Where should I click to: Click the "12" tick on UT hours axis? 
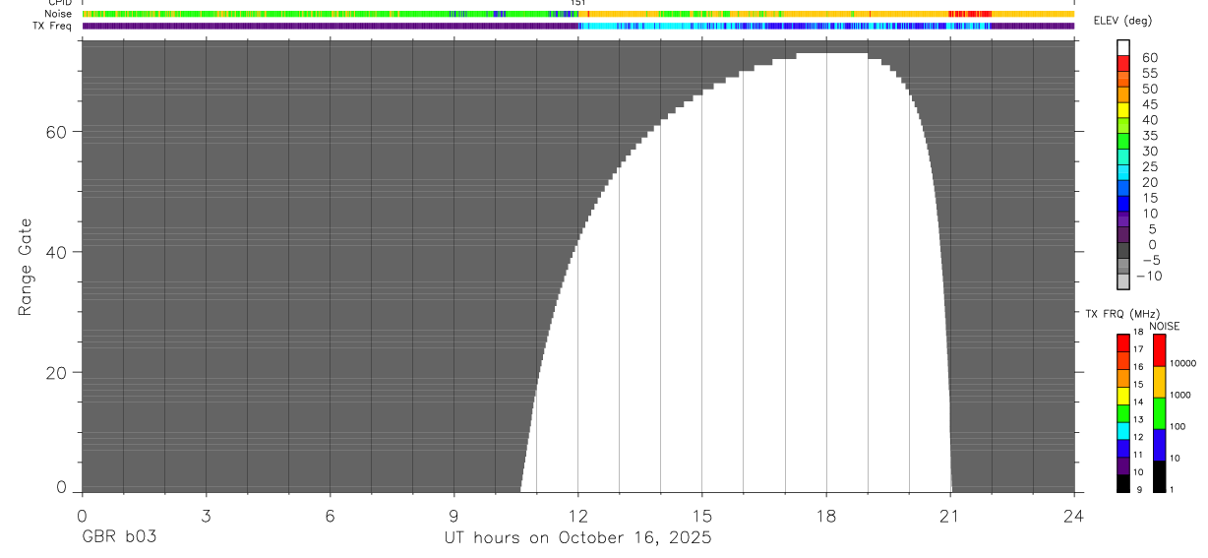click(577, 515)
